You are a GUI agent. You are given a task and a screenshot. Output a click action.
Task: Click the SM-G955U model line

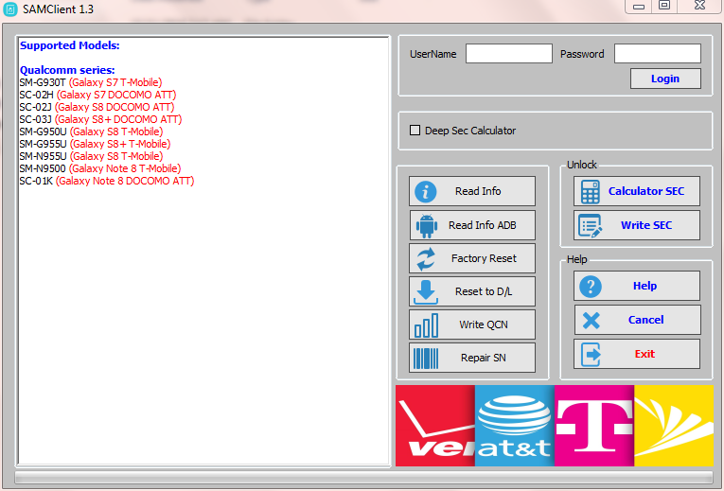(x=95, y=144)
